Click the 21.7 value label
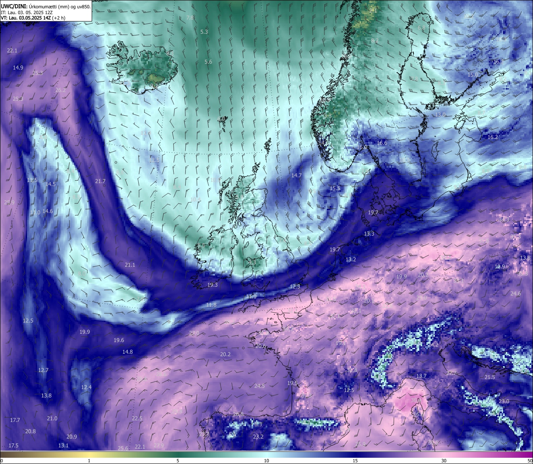 tap(100, 181)
